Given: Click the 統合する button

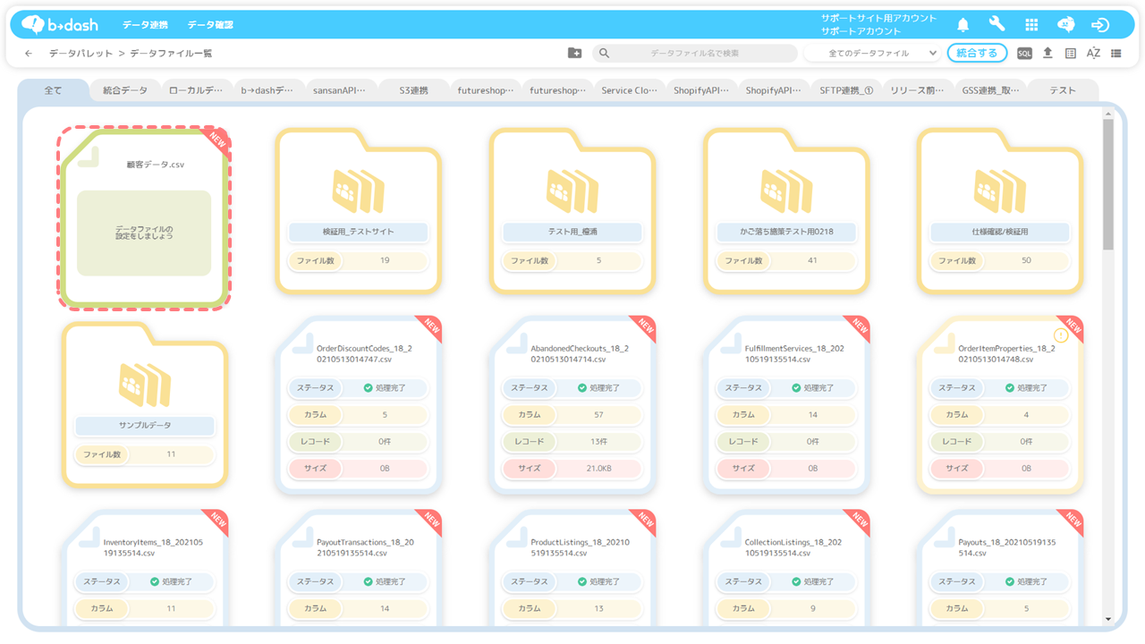Looking at the screenshot, I should [x=977, y=54].
